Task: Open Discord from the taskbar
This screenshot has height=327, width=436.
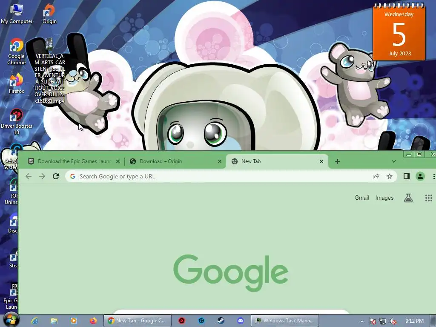Action: [241, 321]
